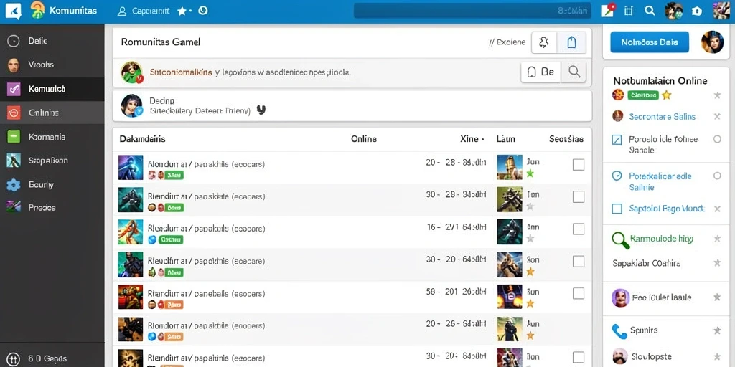Click the search field in the top bar
This screenshot has height=367, width=735.
coord(472,11)
